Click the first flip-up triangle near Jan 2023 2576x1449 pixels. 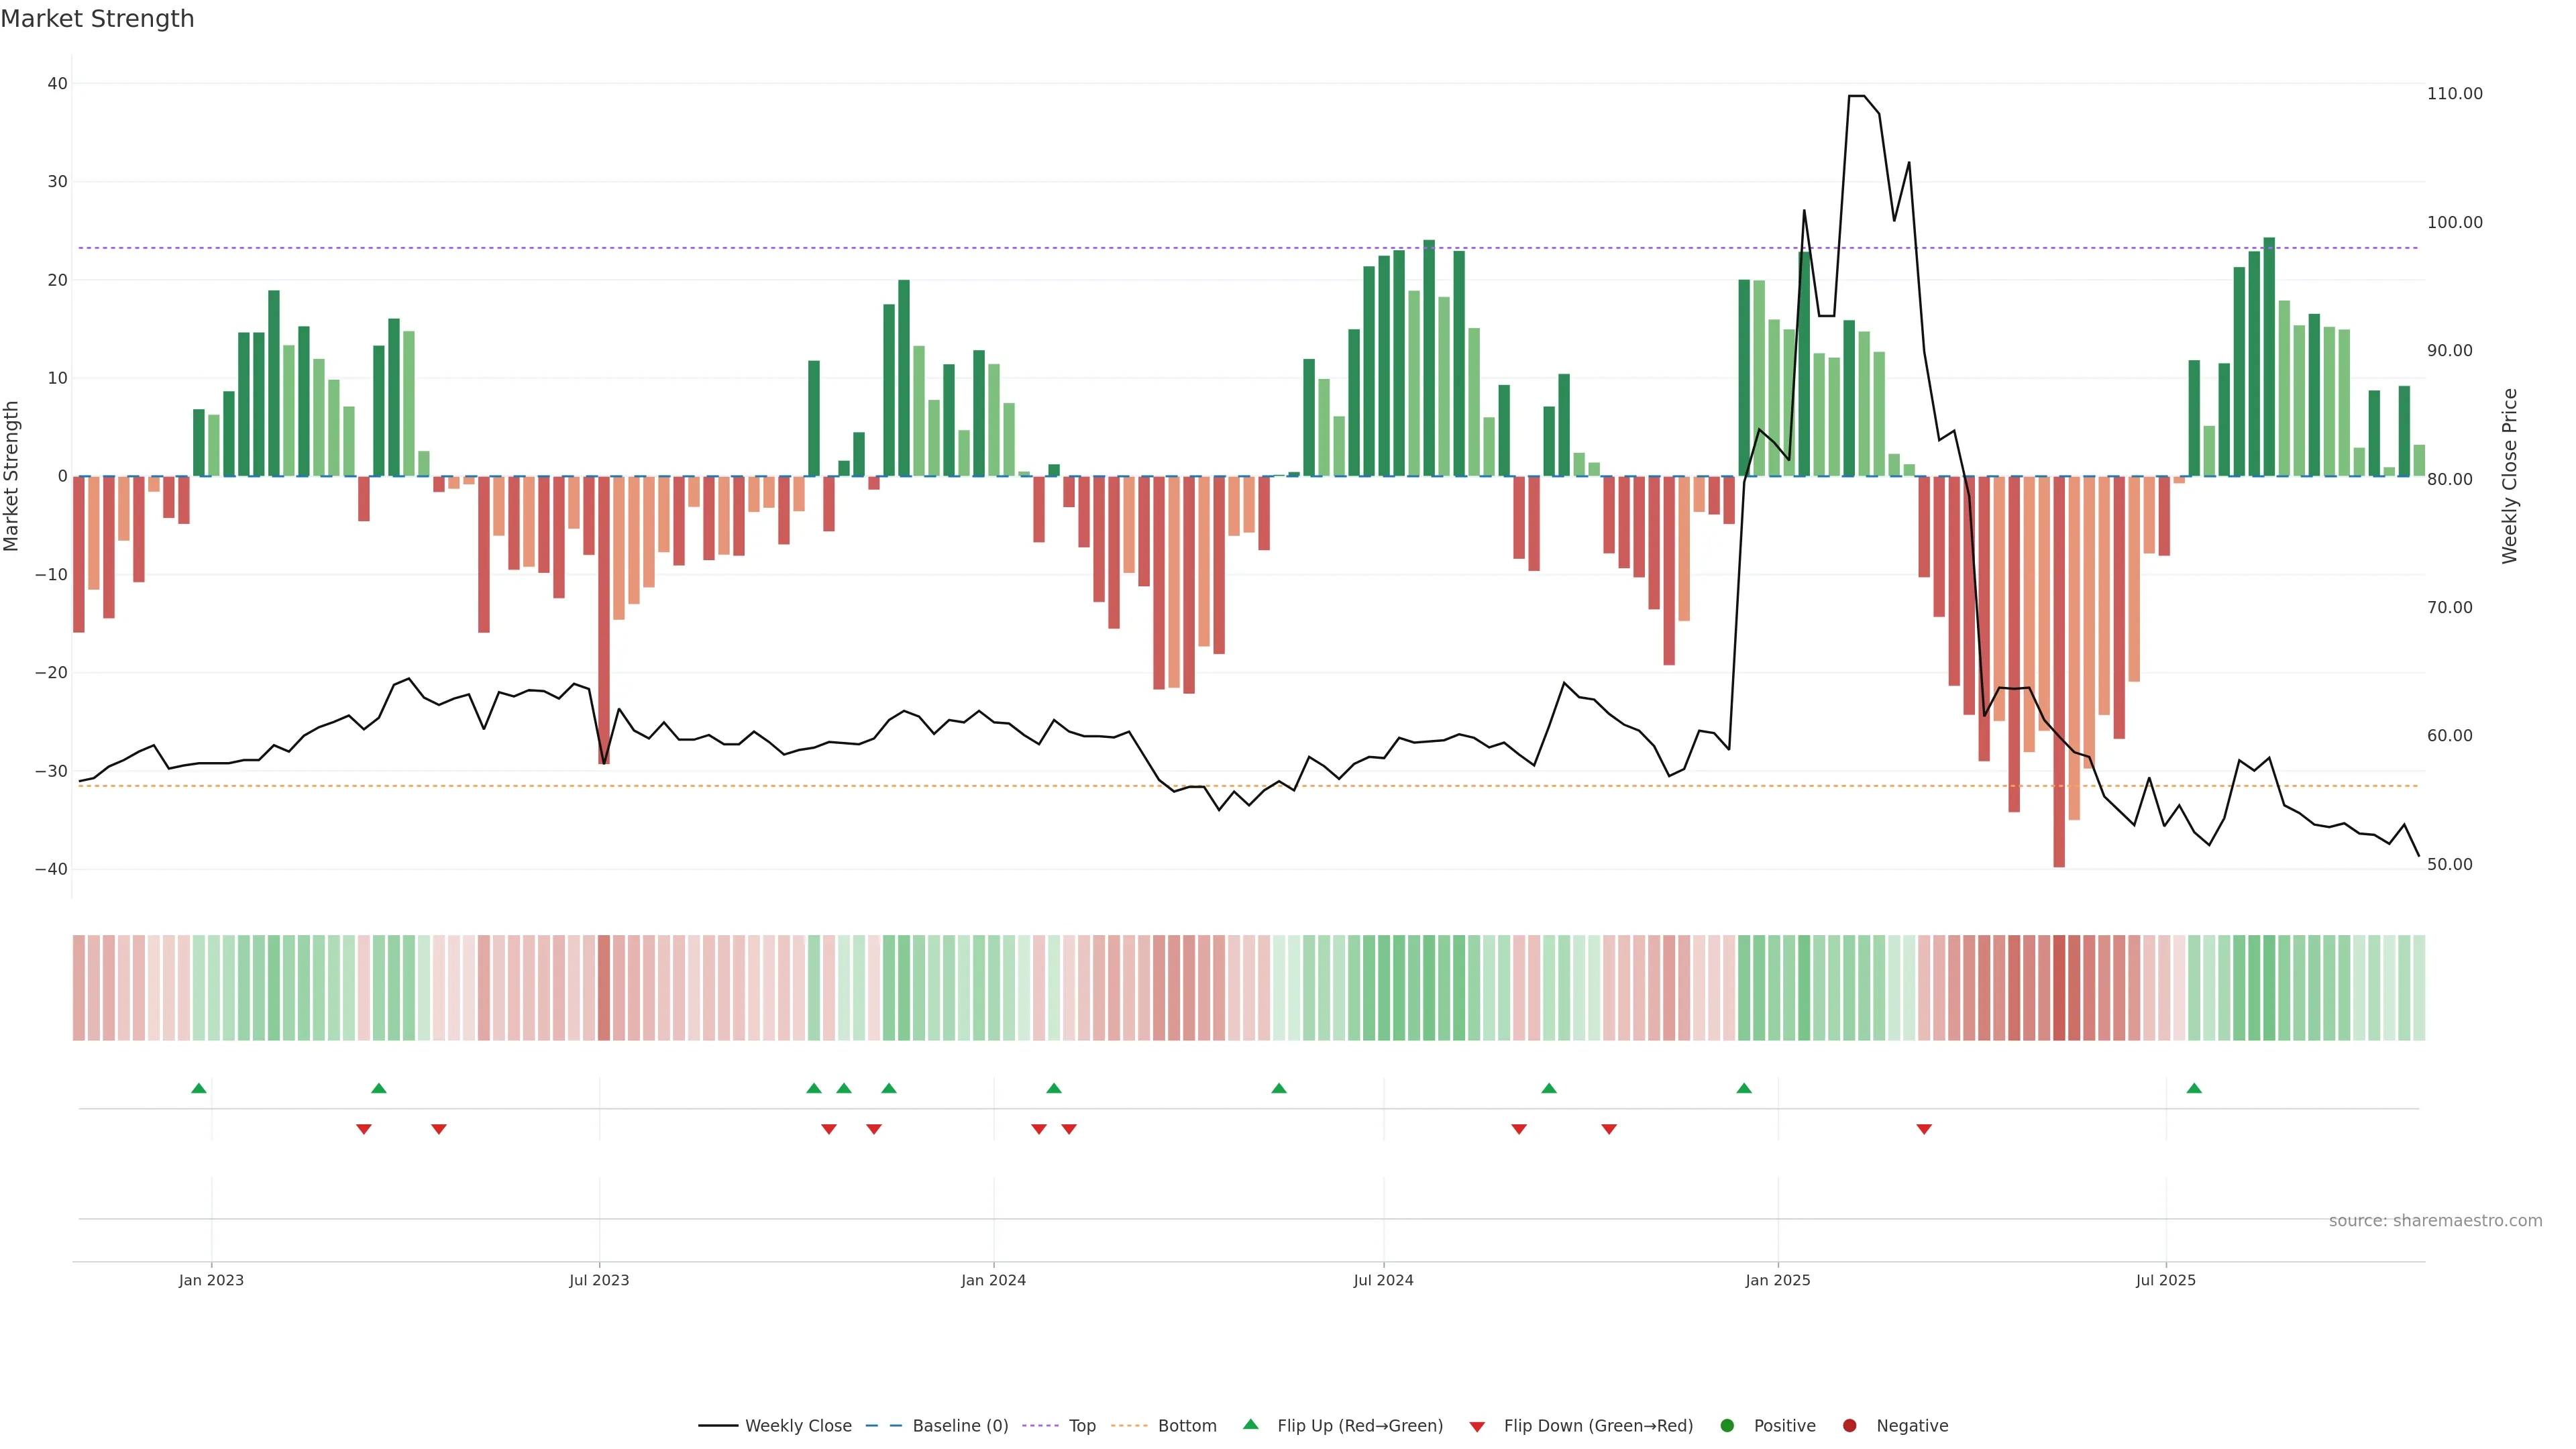(x=199, y=1088)
